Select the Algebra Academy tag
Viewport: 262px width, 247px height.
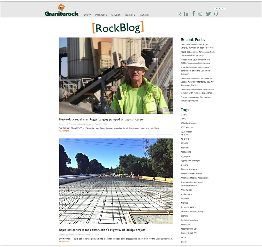pyautogui.click(x=189, y=169)
